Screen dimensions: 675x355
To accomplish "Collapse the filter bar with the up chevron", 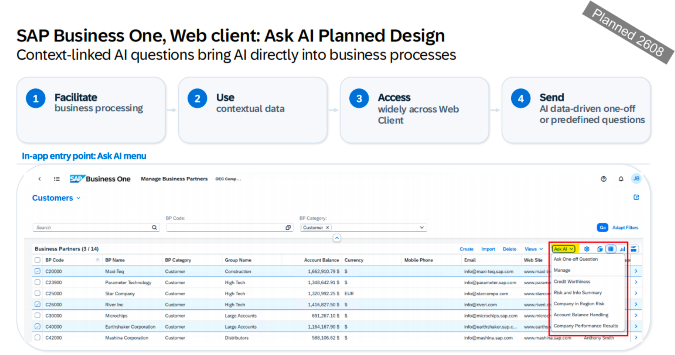I will tap(337, 238).
